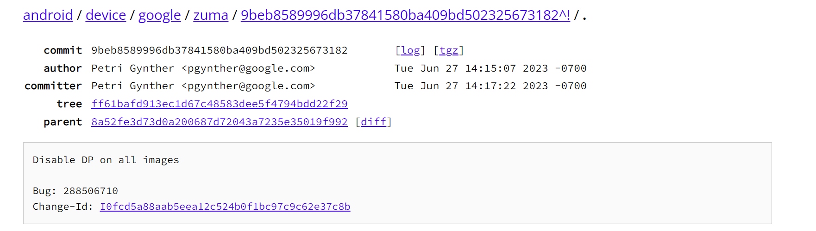Open the zuma repository breadcrumb
The height and width of the screenshot is (231, 816).
[x=211, y=15]
